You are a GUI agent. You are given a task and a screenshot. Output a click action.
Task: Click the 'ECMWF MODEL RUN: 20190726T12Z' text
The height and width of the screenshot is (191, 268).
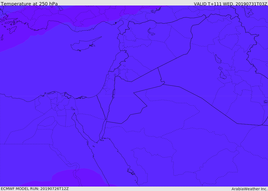click(35, 189)
